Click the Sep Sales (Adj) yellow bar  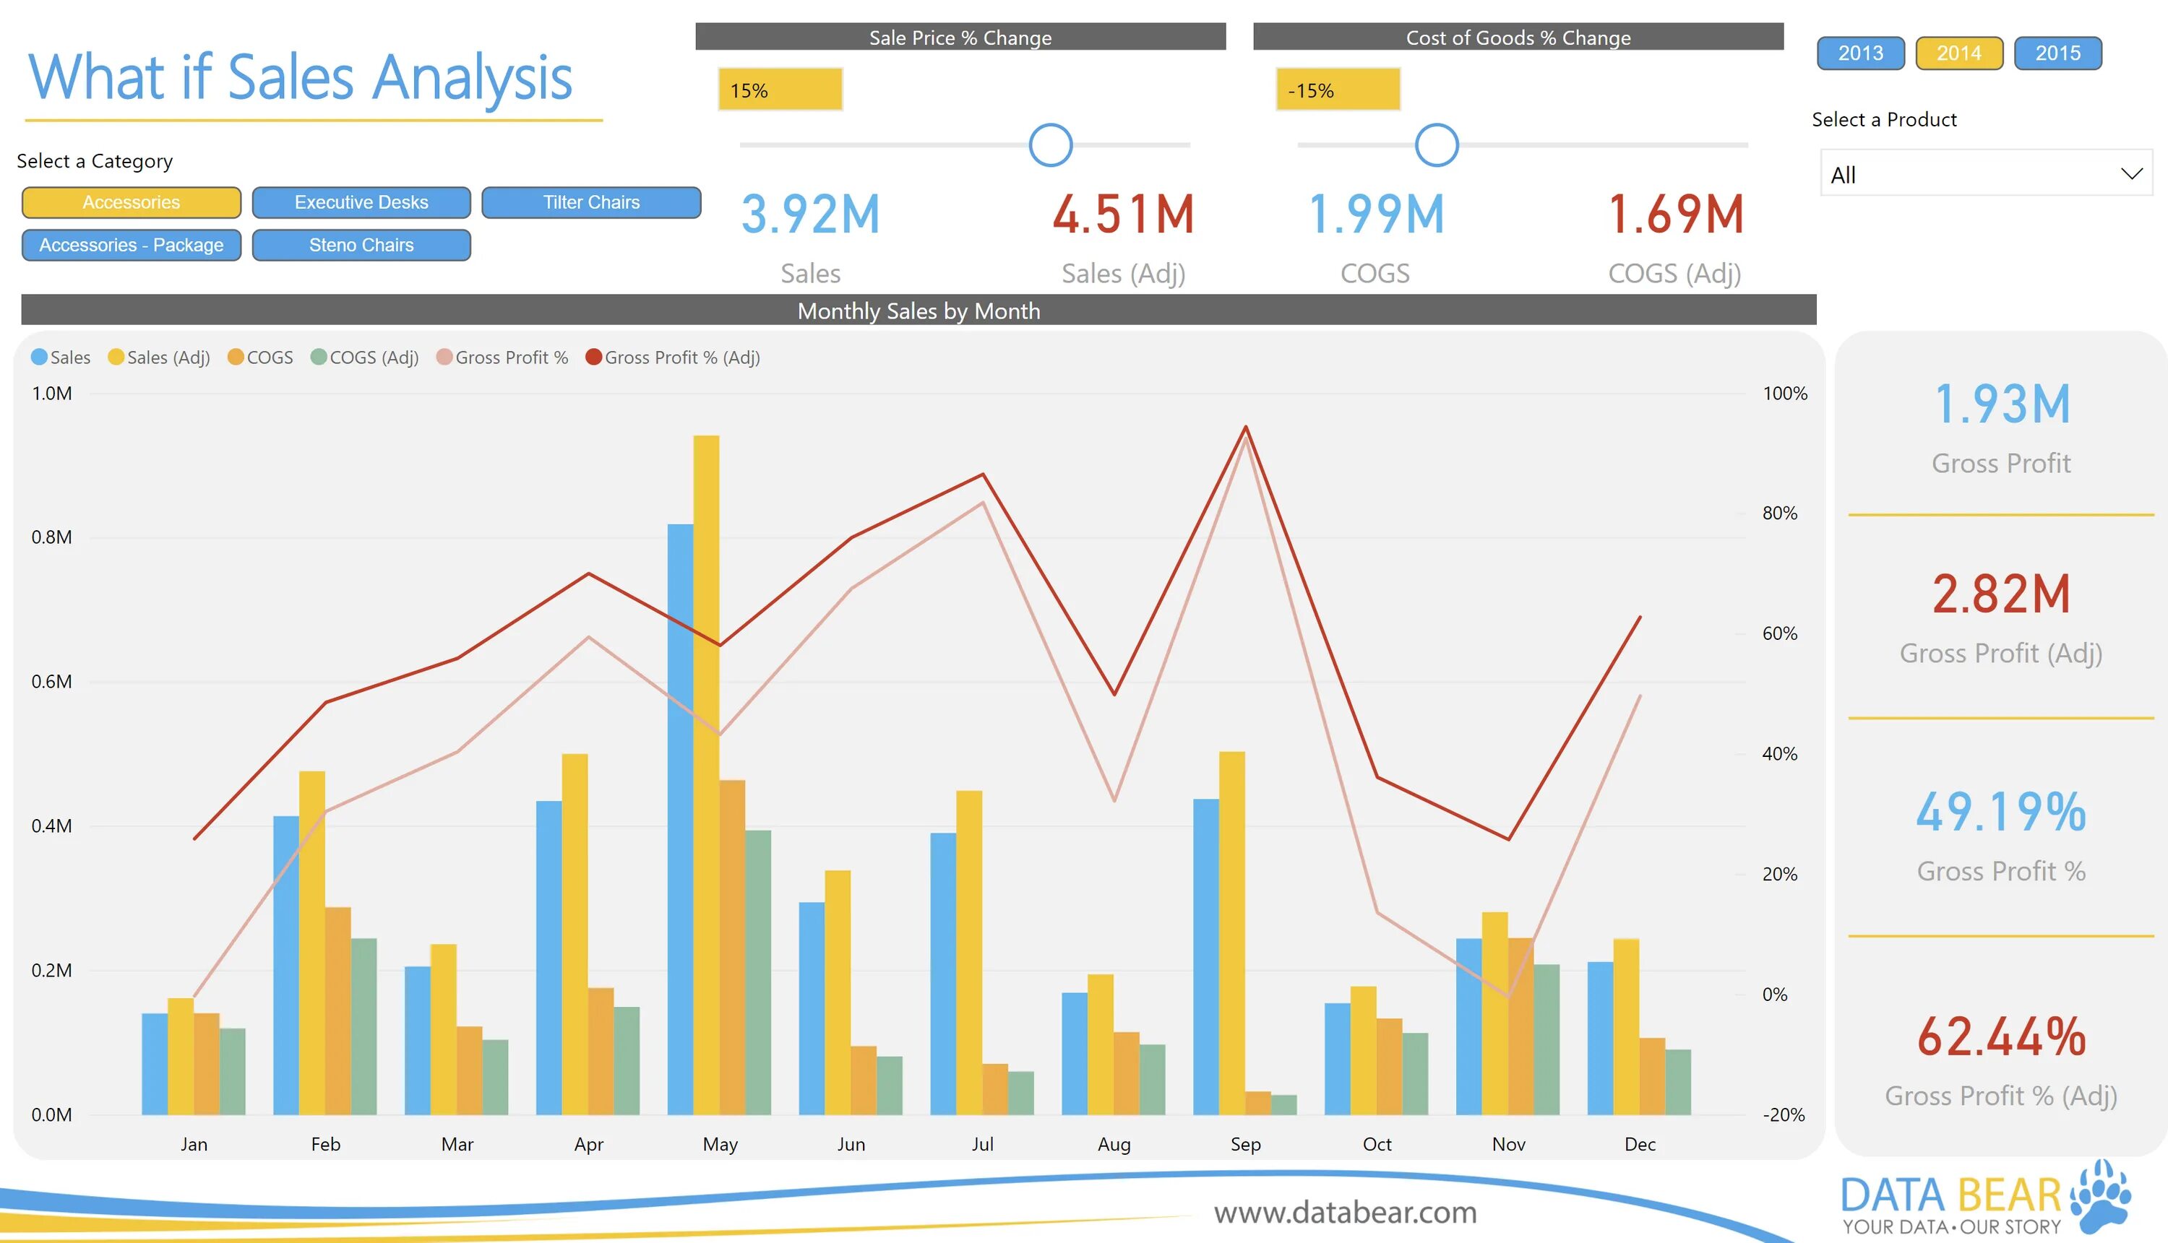tap(1231, 933)
